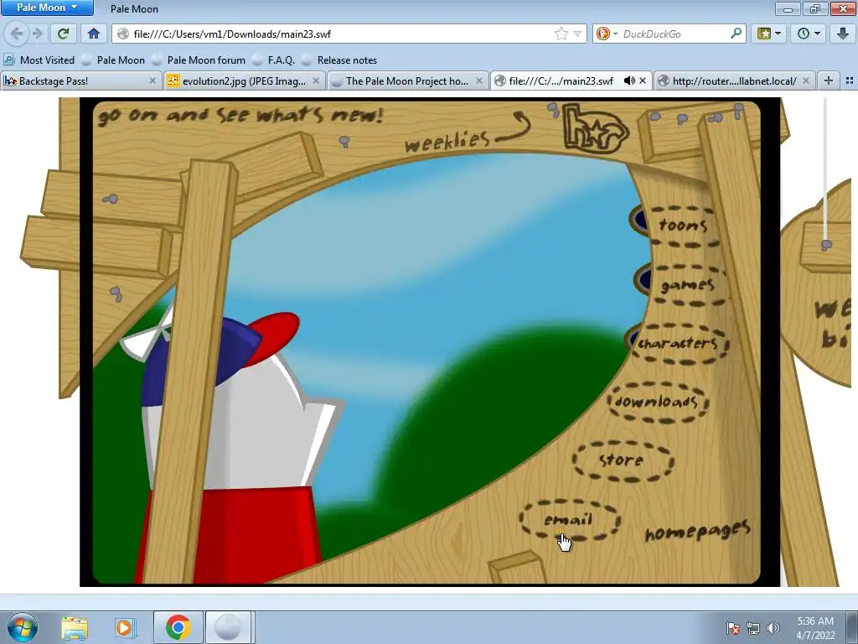Close the evolution2.jpg tab

[x=316, y=81]
